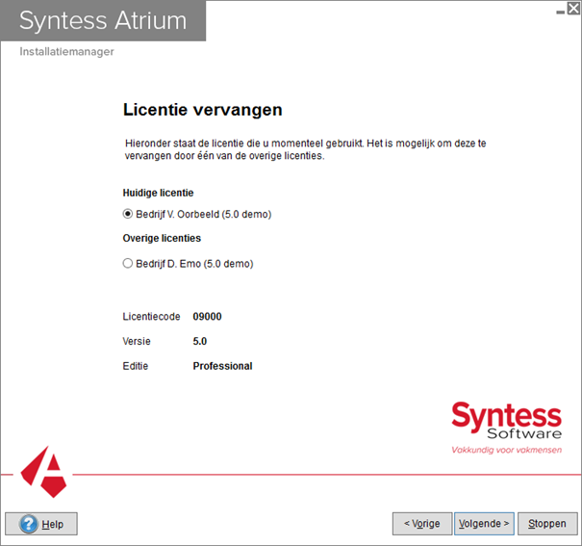Click the Syntess Software logo
This screenshot has height=546, width=582.
(506, 421)
